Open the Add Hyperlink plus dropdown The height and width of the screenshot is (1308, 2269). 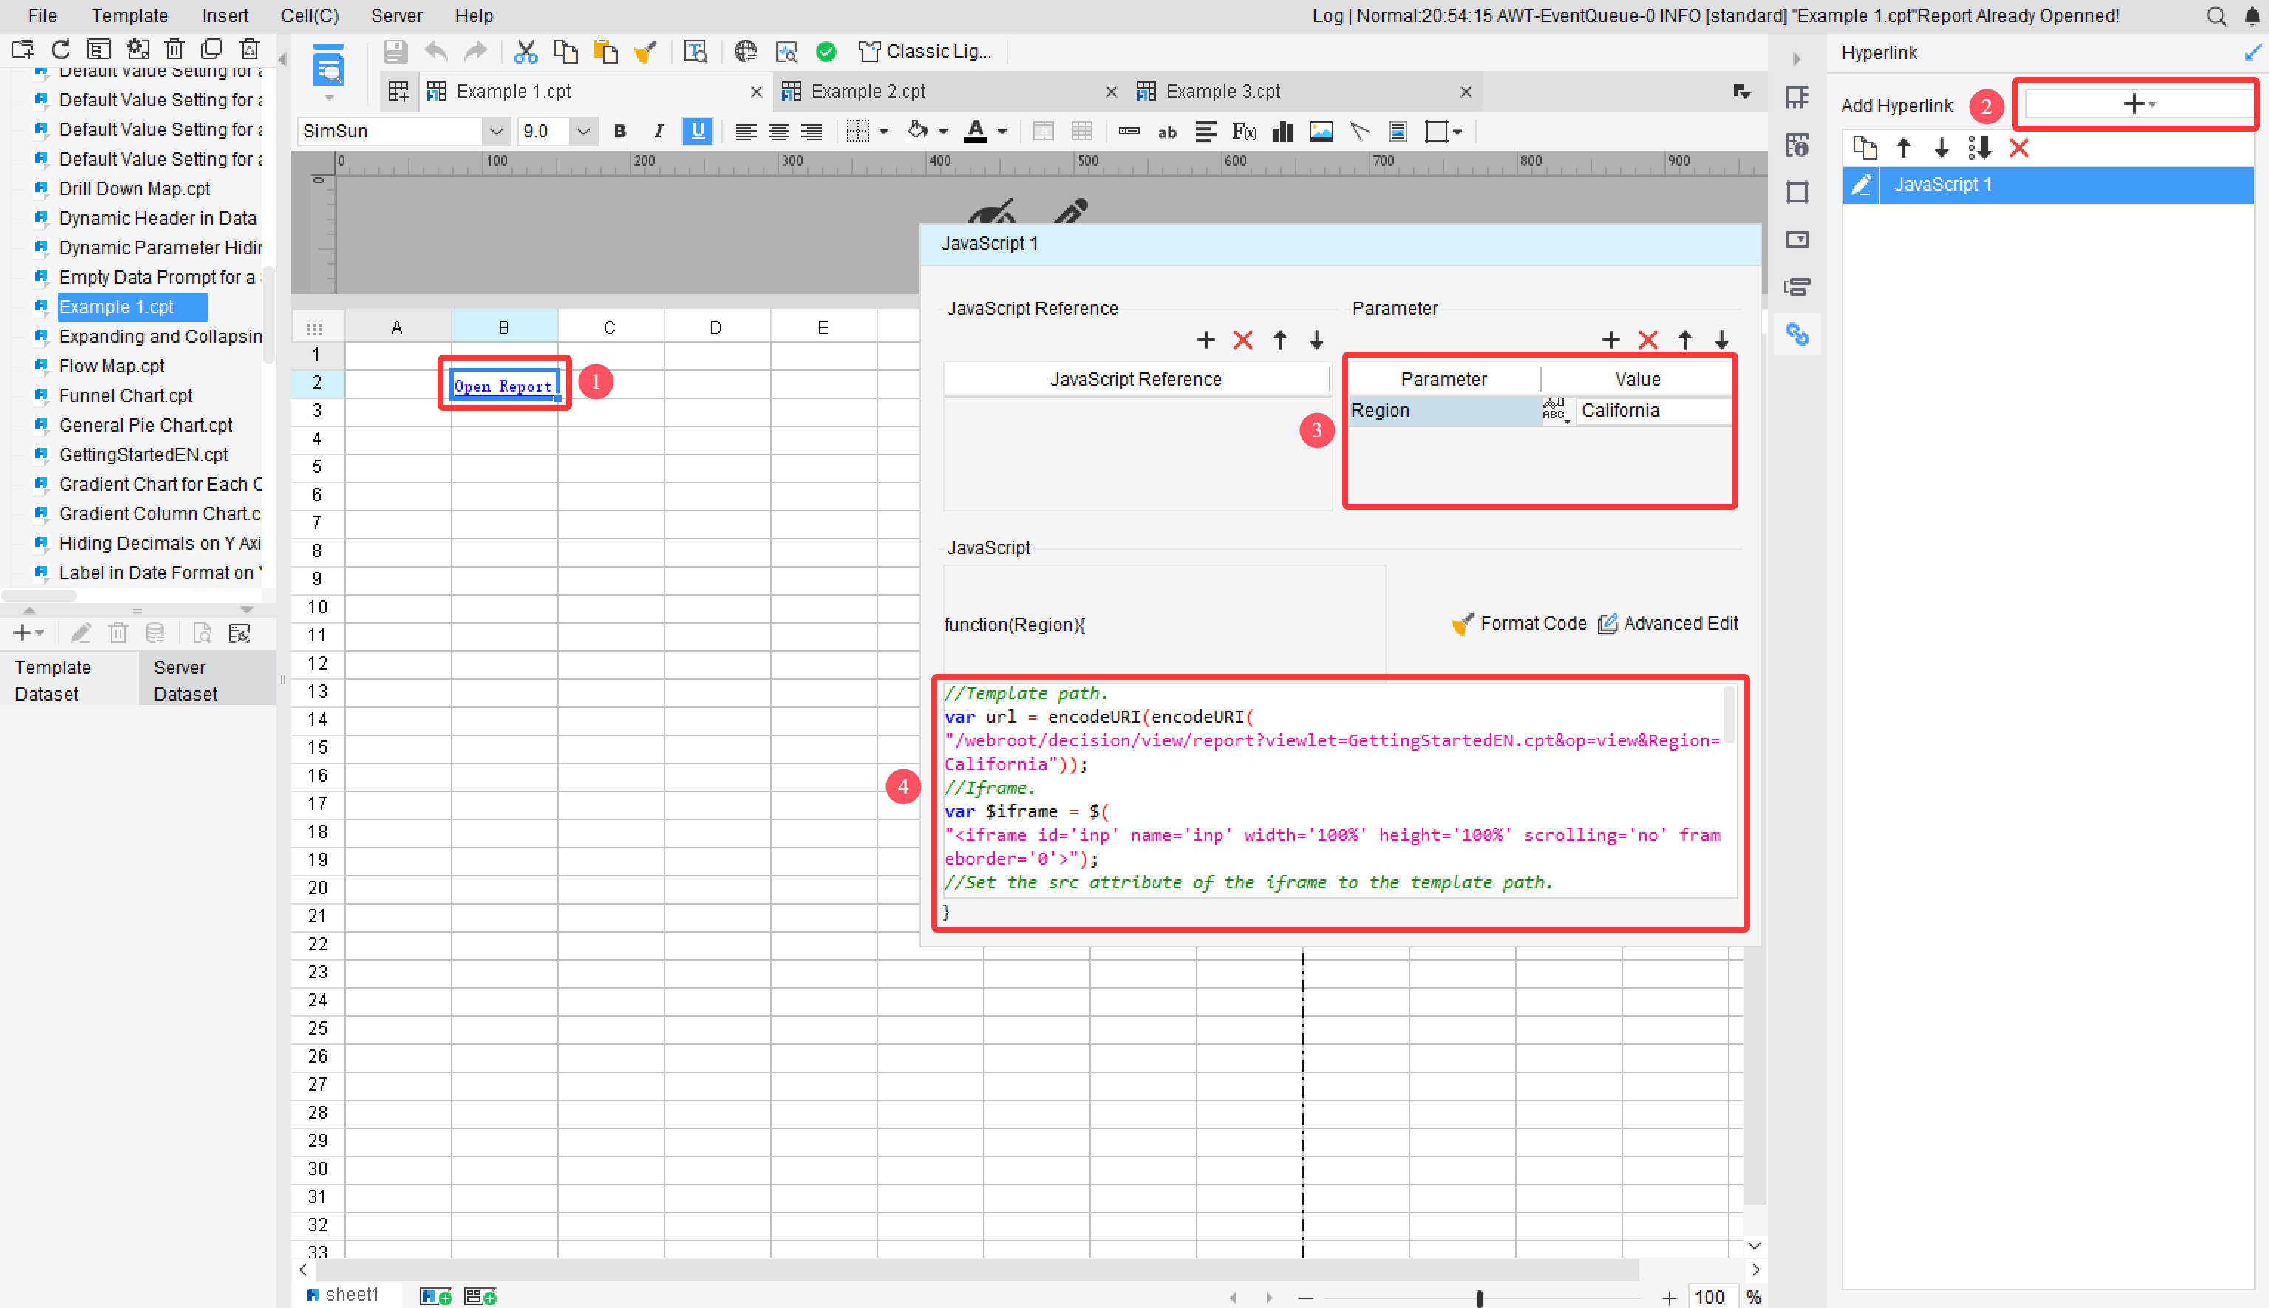tap(2136, 103)
